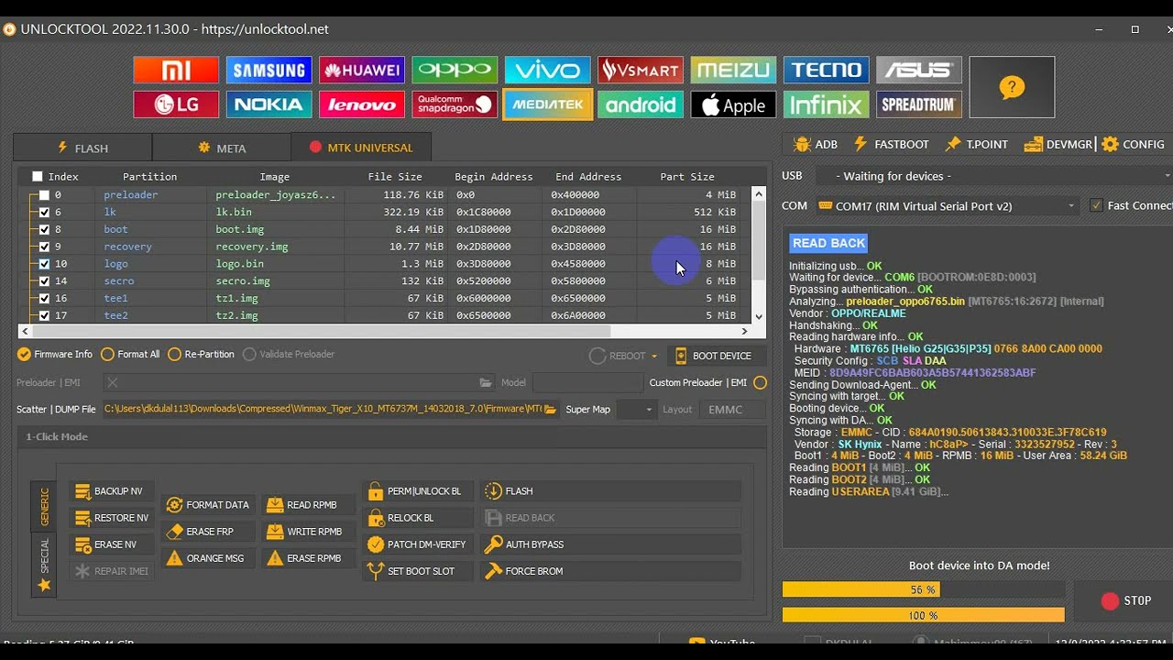Uncheck the secro partition checkbox
This screenshot has height=660, width=1173.
pos(44,280)
